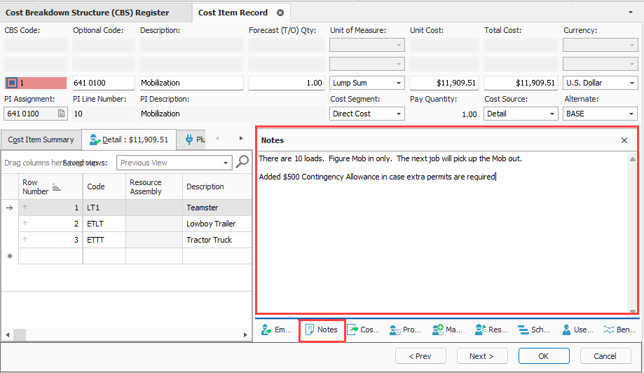Open the User tab with person icon
The width and height of the screenshot is (644, 373).
(575, 330)
